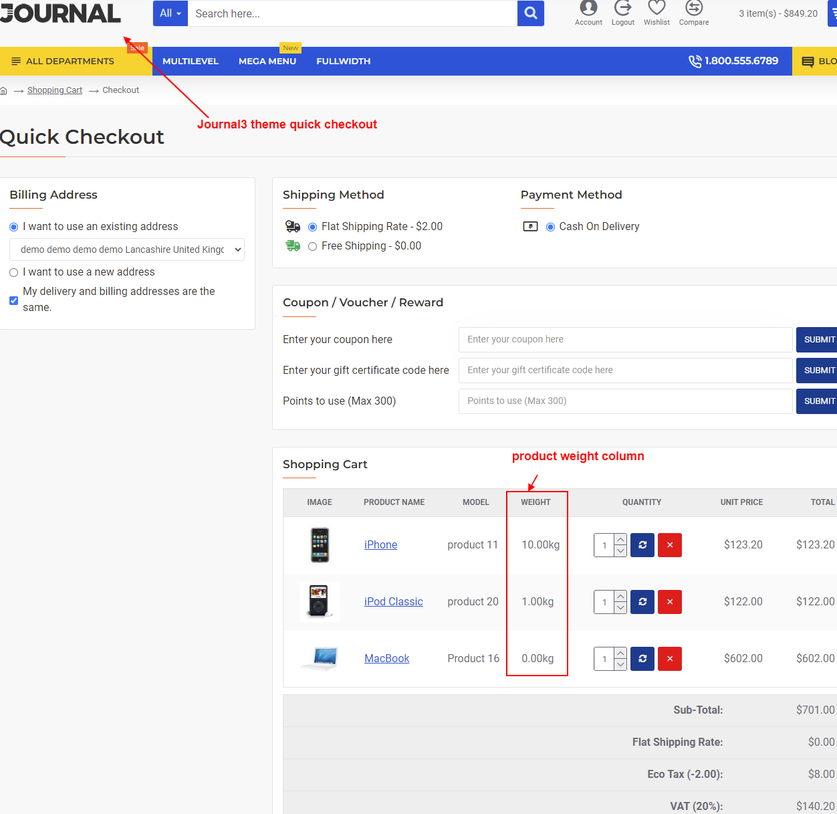Click the iPod Classic quantity input box
The width and height of the screenshot is (837, 814).
click(604, 602)
